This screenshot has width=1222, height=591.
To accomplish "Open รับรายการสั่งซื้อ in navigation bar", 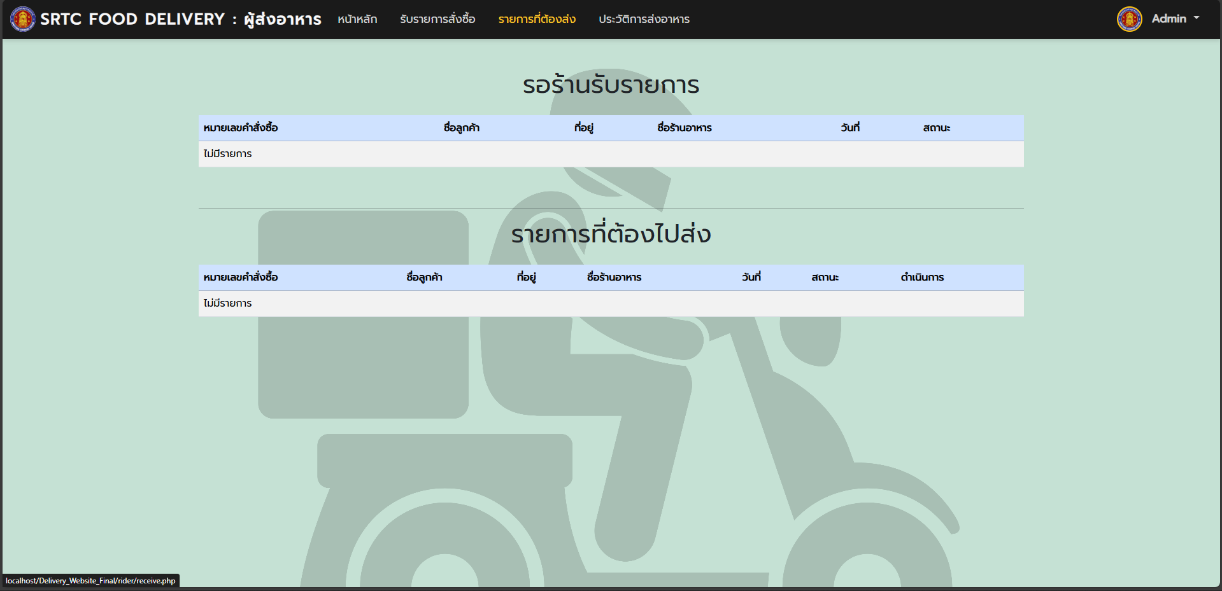I will tap(437, 19).
